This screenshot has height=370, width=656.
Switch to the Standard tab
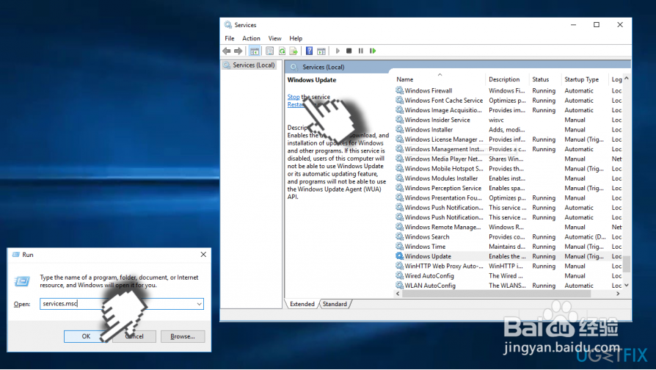click(x=335, y=304)
